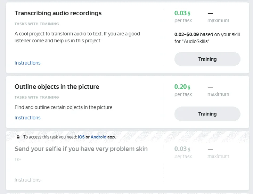Select the title 'Outline objects in the picture'
This screenshot has width=253, height=194.
point(57,87)
